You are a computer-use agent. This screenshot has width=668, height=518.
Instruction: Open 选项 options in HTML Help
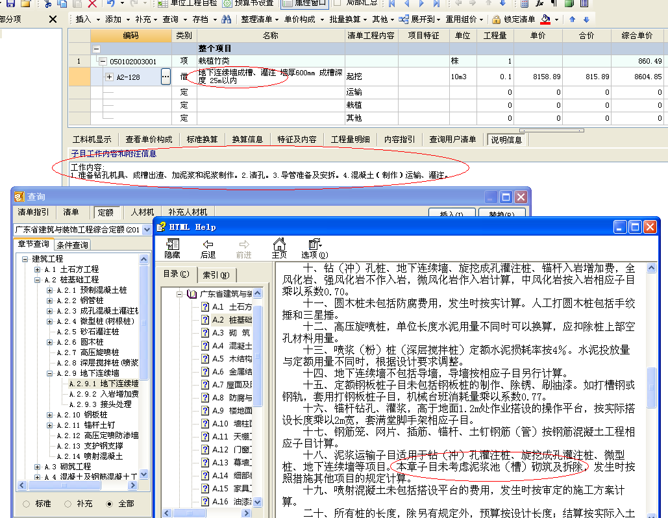point(315,249)
